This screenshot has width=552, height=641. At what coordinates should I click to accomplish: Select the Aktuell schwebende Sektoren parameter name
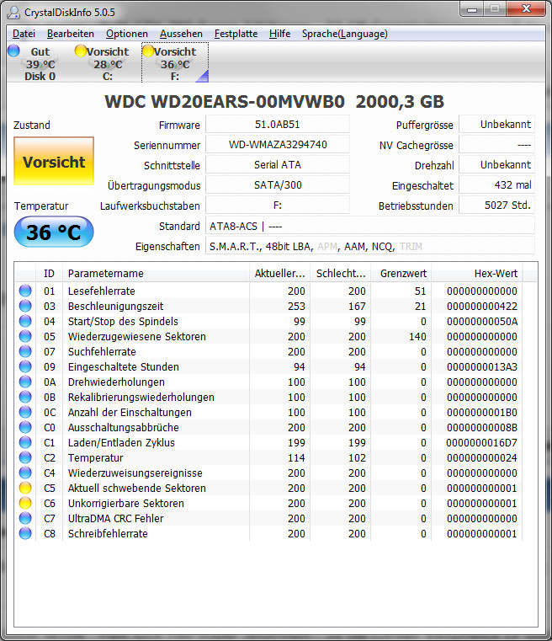(137, 488)
